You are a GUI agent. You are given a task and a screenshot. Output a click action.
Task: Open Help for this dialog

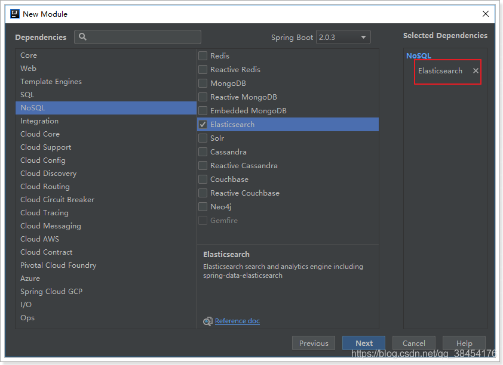tap(464, 343)
